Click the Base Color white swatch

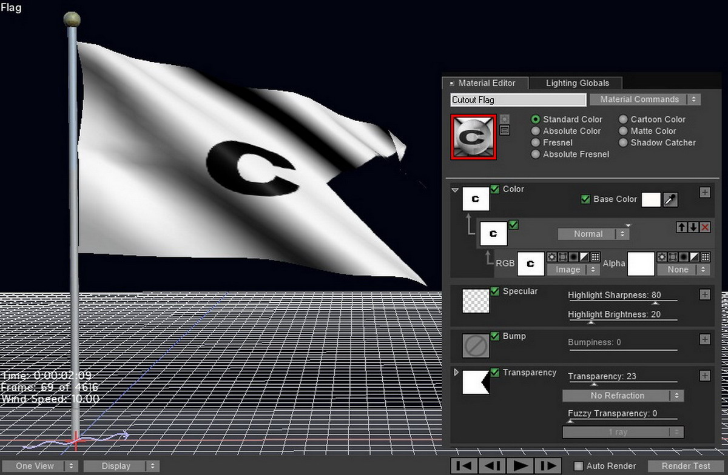(x=651, y=199)
